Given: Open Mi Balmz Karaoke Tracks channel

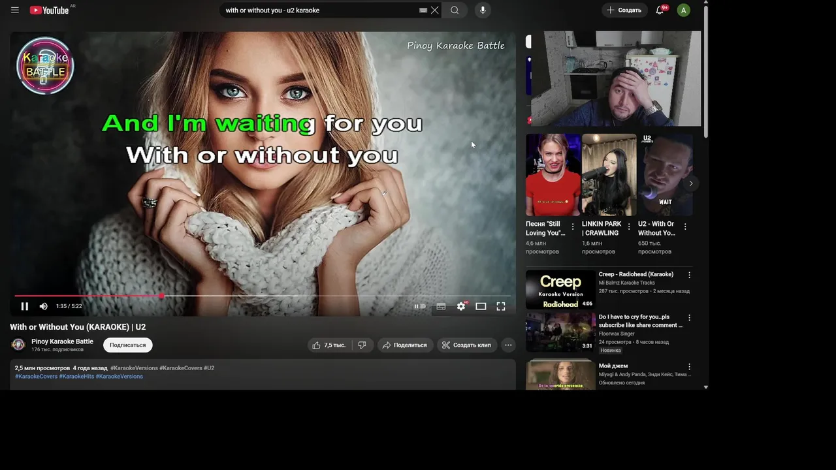Looking at the screenshot, I should pyautogui.click(x=626, y=283).
